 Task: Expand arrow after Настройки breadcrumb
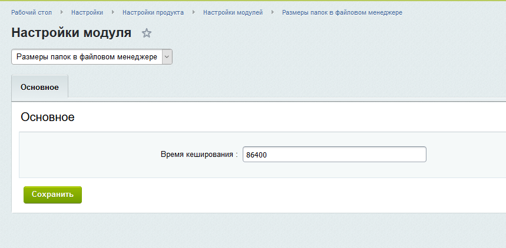(x=113, y=12)
